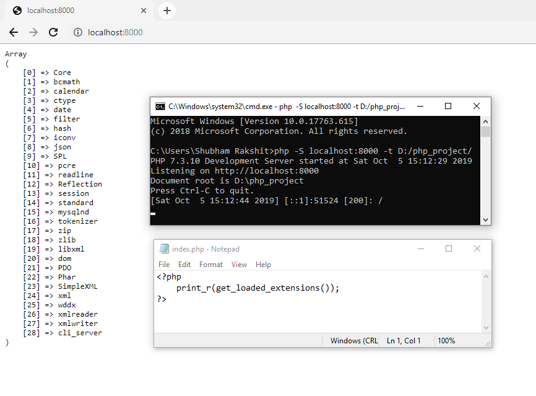536x396 pixels.
Task: Click the back navigation arrow
Action: pyautogui.click(x=14, y=32)
